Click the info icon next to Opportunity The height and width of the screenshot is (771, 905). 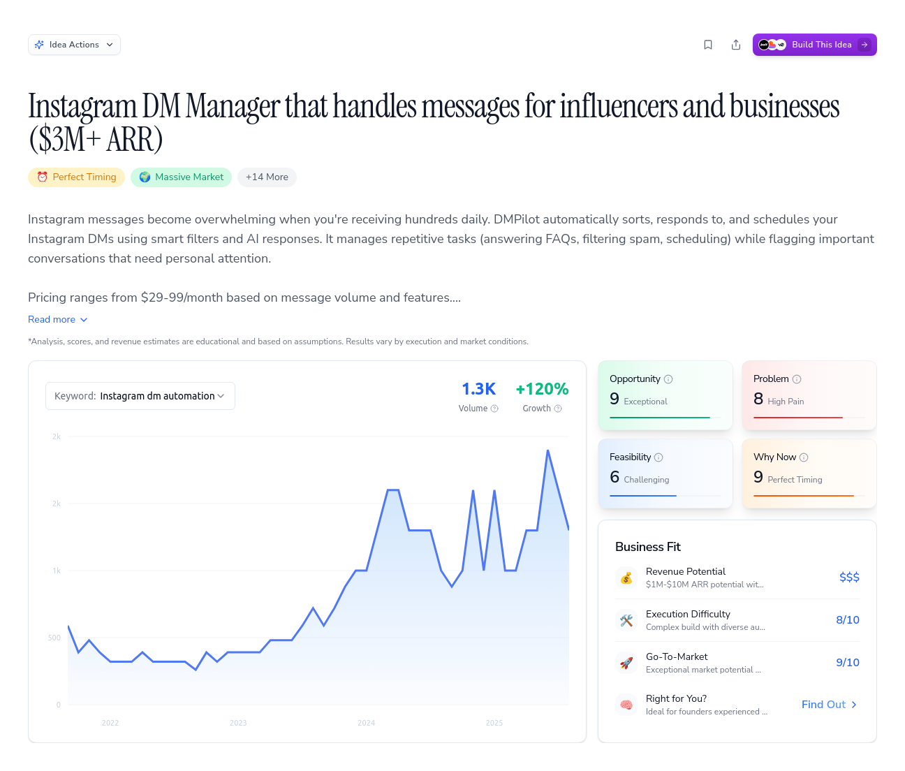(668, 379)
